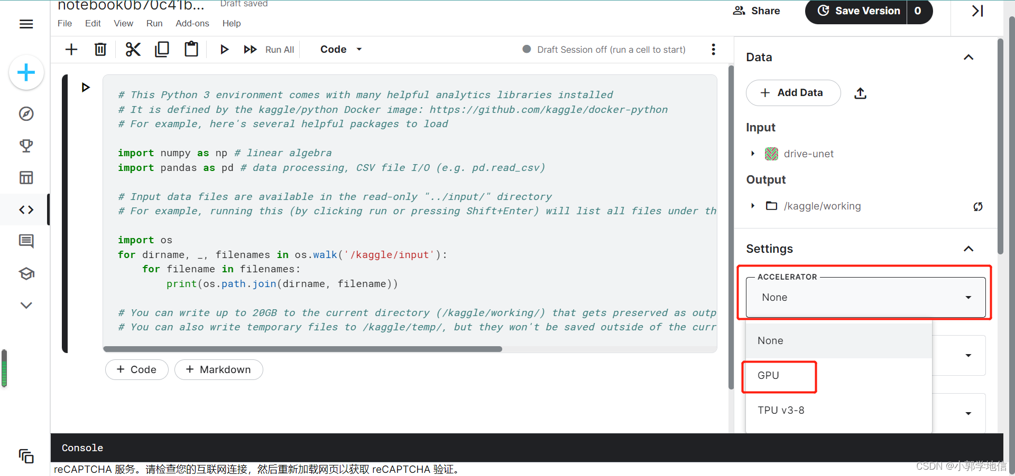Open Learn graduation cap icon
The image size is (1015, 476).
pos(26,273)
